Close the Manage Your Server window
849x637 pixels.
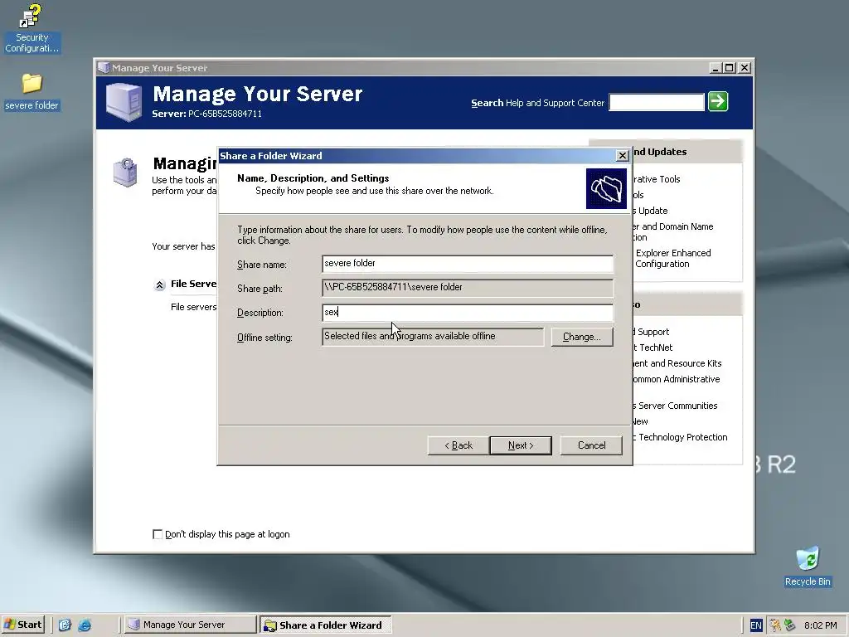pyautogui.click(x=745, y=68)
